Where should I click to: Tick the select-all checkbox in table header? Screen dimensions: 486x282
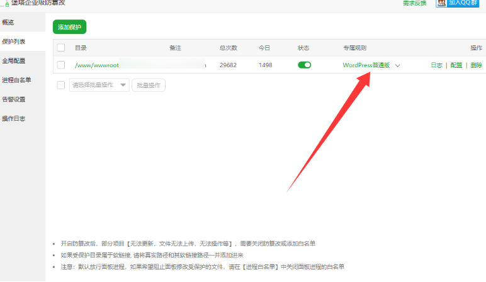pos(61,48)
